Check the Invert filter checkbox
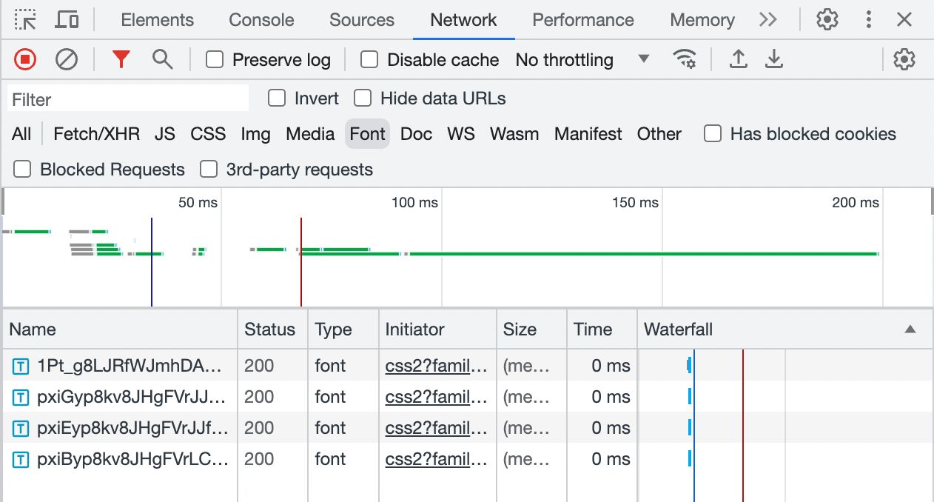 pos(277,98)
